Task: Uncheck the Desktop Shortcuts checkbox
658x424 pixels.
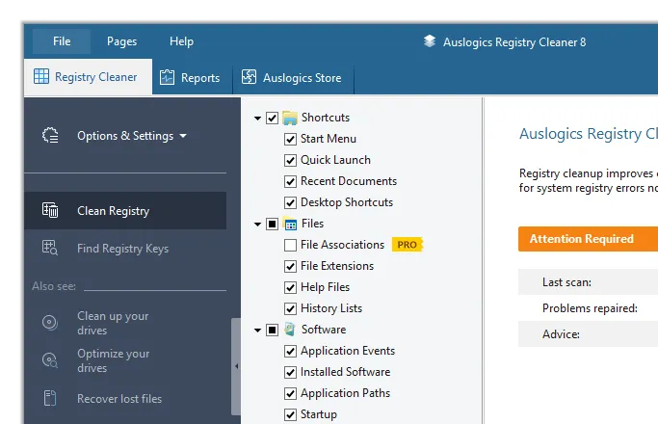Action: click(290, 202)
